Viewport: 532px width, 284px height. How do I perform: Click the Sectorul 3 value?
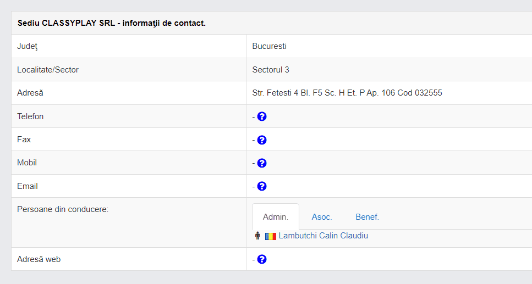click(x=271, y=70)
